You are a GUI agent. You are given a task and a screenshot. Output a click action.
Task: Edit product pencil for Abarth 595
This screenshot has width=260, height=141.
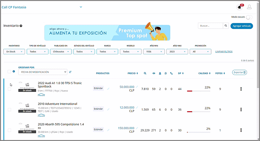[108, 130]
